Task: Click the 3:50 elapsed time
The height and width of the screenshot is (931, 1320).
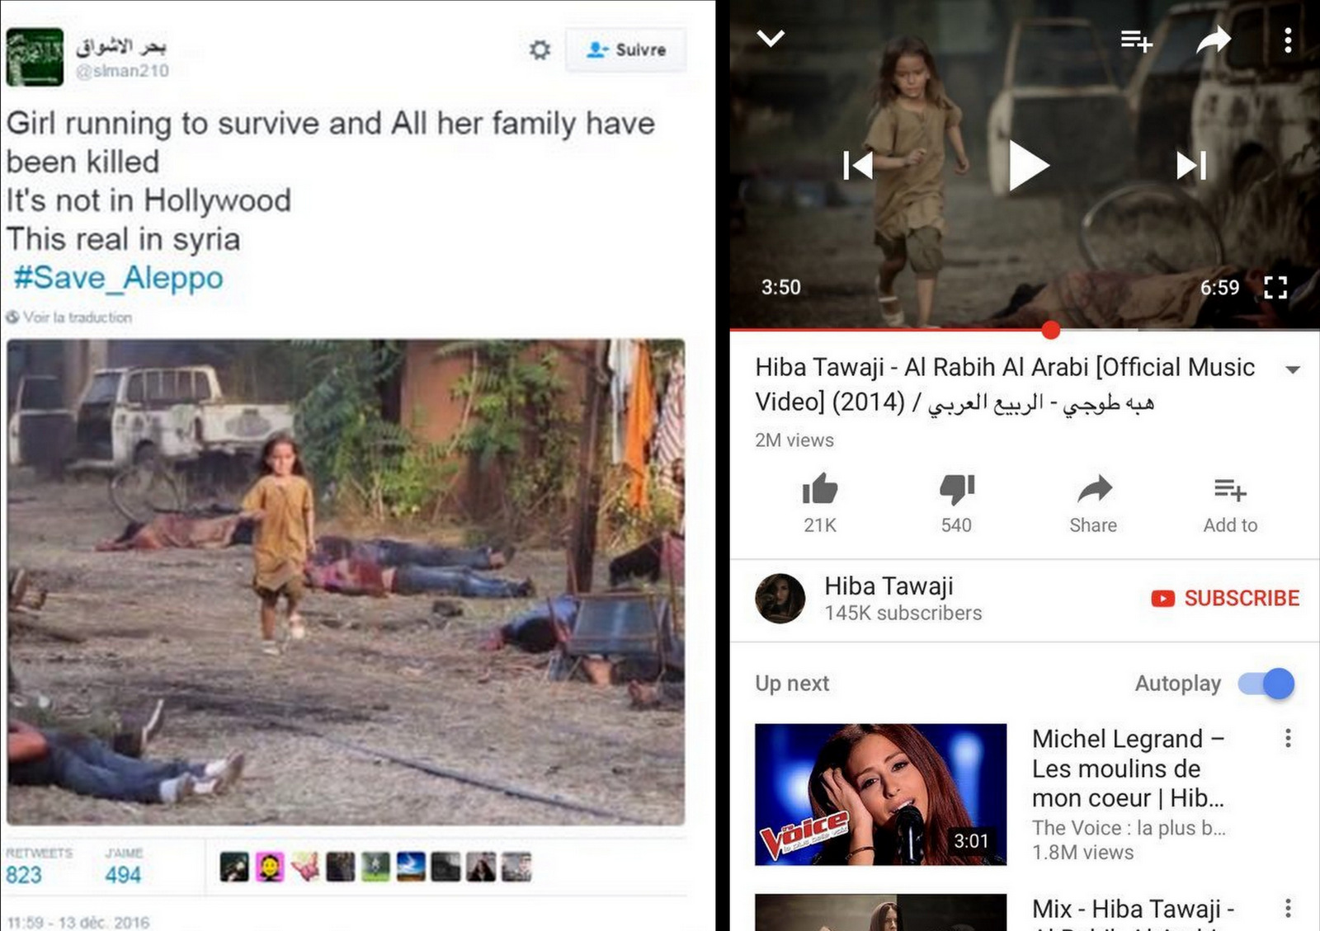Action: [x=780, y=288]
